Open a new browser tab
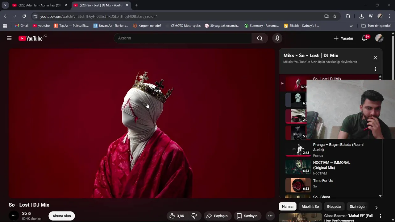Viewport: 395px width, 222px height. (136, 5)
